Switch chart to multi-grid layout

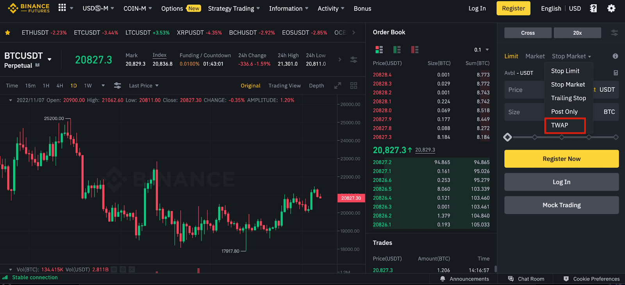pos(354,85)
